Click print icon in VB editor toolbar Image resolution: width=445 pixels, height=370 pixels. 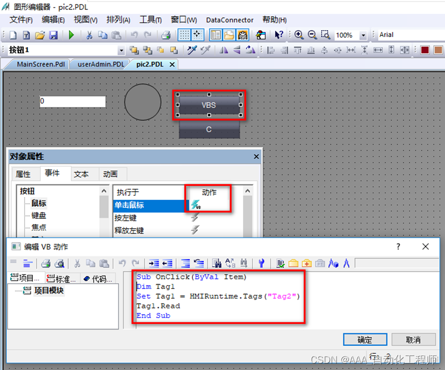point(46,263)
